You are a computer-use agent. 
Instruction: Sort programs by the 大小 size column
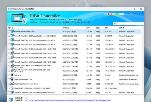click(x=88, y=27)
